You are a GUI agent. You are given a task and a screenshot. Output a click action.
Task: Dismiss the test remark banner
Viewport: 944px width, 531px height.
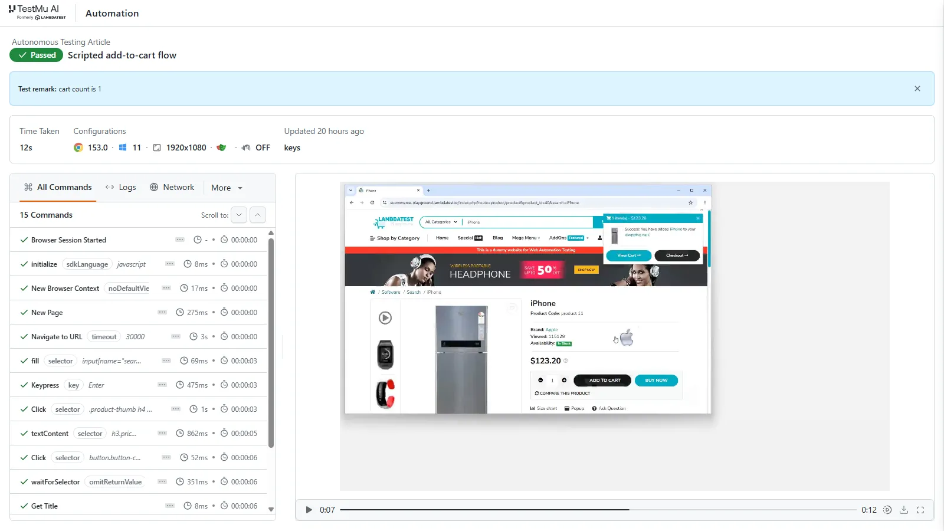[x=917, y=88]
